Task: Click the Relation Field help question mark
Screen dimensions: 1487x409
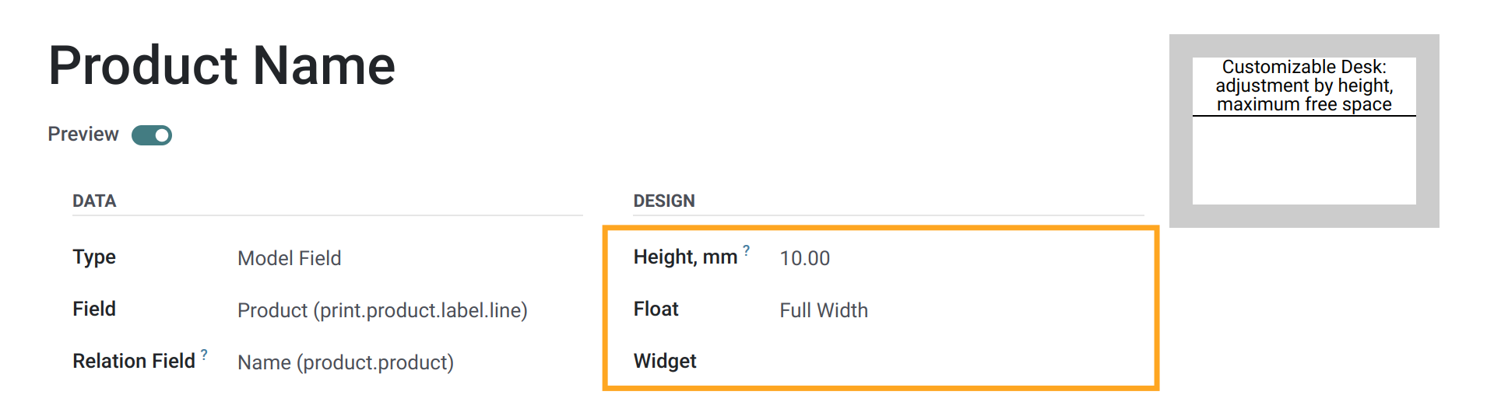Action: (204, 355)
